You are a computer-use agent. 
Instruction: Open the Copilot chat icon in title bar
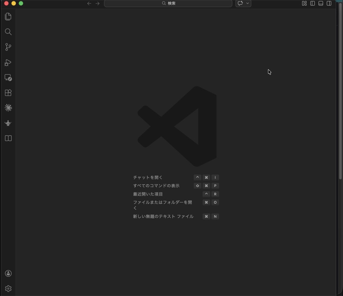click(x=240, y=3)
